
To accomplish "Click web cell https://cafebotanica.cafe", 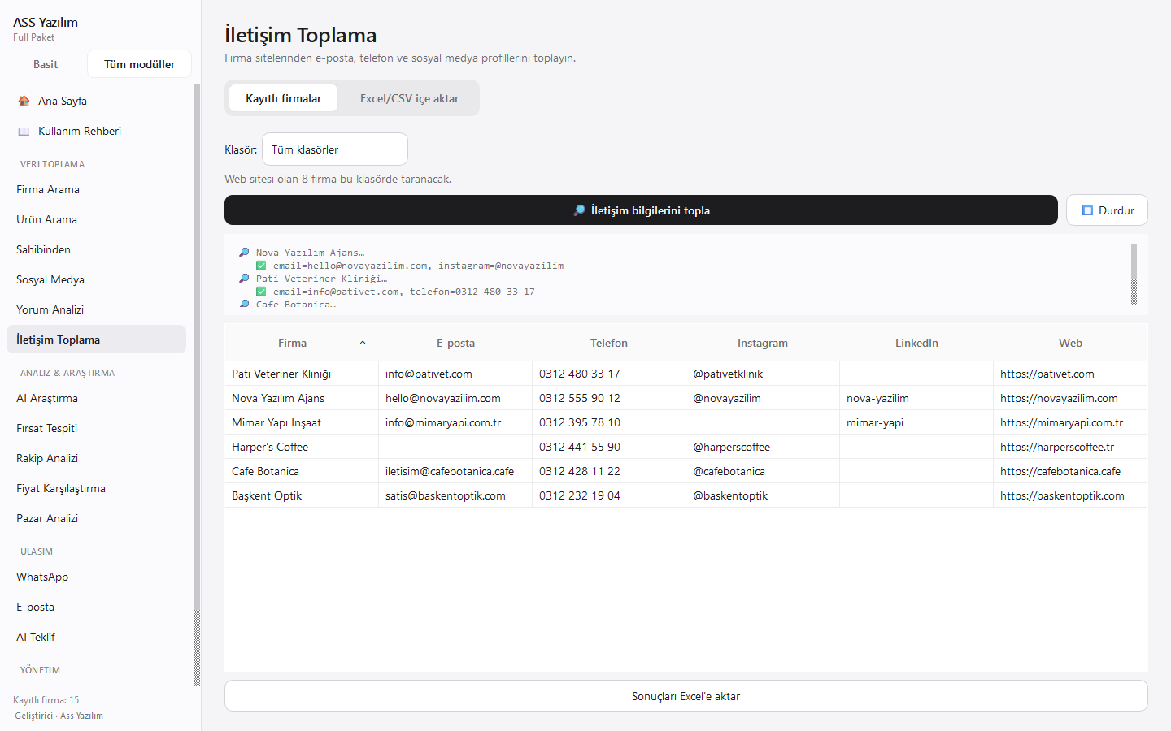I will point(1070,471).
